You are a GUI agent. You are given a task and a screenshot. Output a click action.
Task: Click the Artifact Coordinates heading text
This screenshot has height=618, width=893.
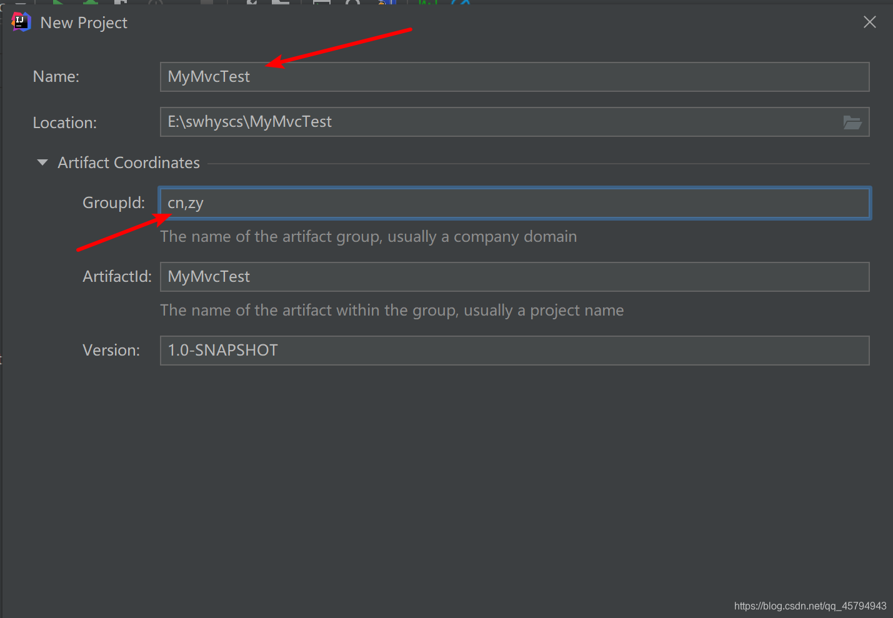pyautogui.click(x=129, y=162)
